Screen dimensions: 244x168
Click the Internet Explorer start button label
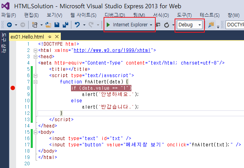pyautogui.click(x=130, y=25)
